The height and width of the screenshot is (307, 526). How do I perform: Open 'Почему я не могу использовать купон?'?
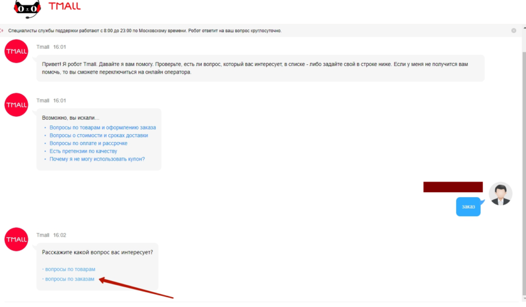pyautogui.click(x=97, y=159)
